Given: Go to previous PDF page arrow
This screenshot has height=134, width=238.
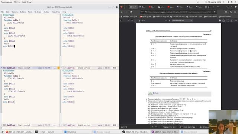Looking at the screenshot, I should [129, 20].
